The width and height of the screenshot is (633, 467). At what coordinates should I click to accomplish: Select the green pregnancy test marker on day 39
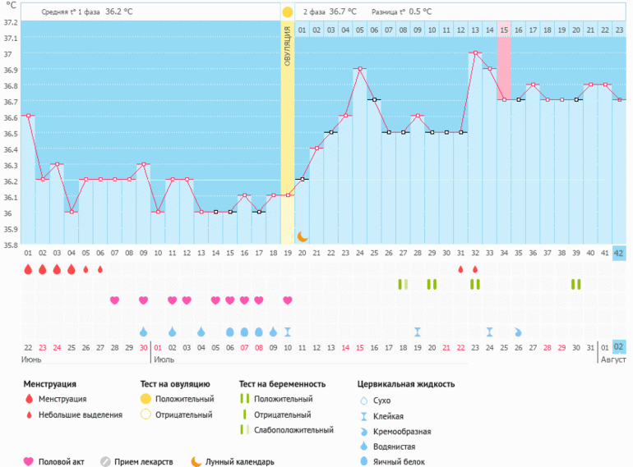[576, 284]
